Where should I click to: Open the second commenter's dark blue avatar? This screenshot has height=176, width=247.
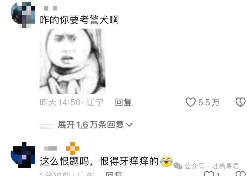[23, 155]
